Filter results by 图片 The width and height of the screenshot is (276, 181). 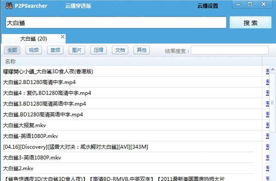point(77,50)
